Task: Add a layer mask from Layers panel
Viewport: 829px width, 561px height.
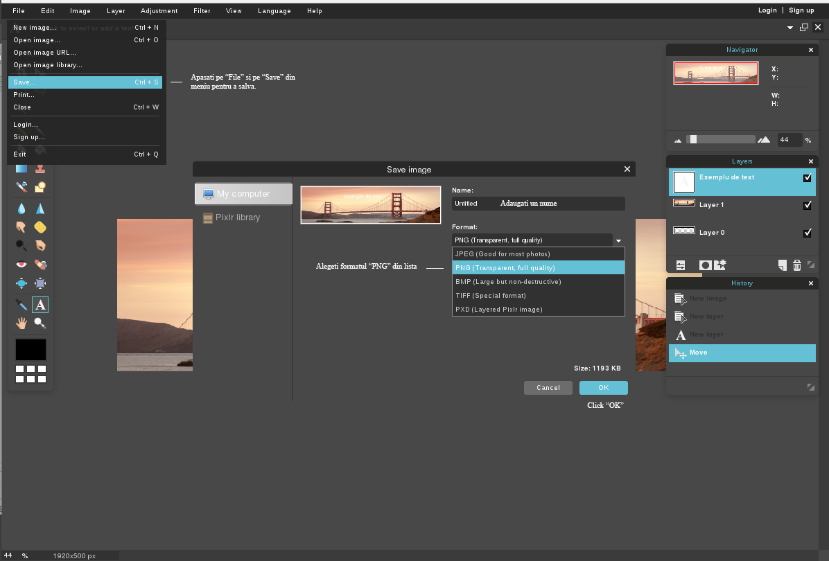Action: pyautogui.click(x=705, y=265)
